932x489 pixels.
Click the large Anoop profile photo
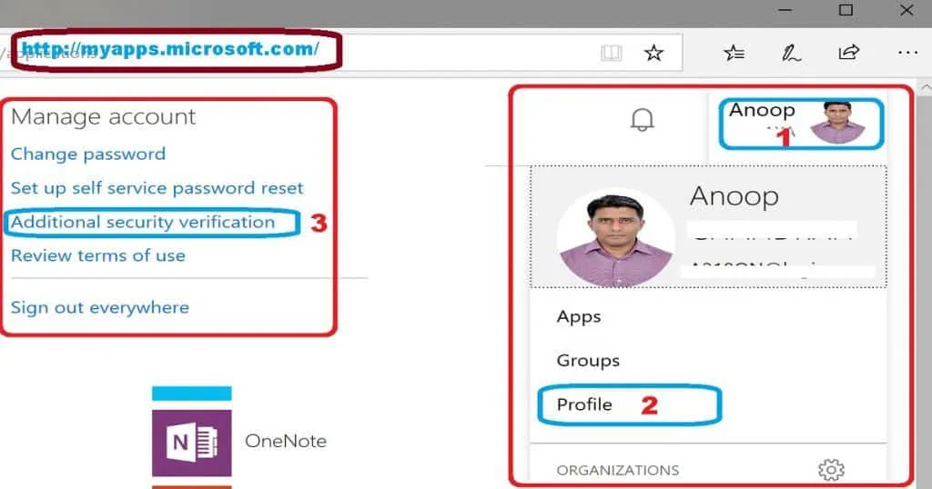click(615, 238)
